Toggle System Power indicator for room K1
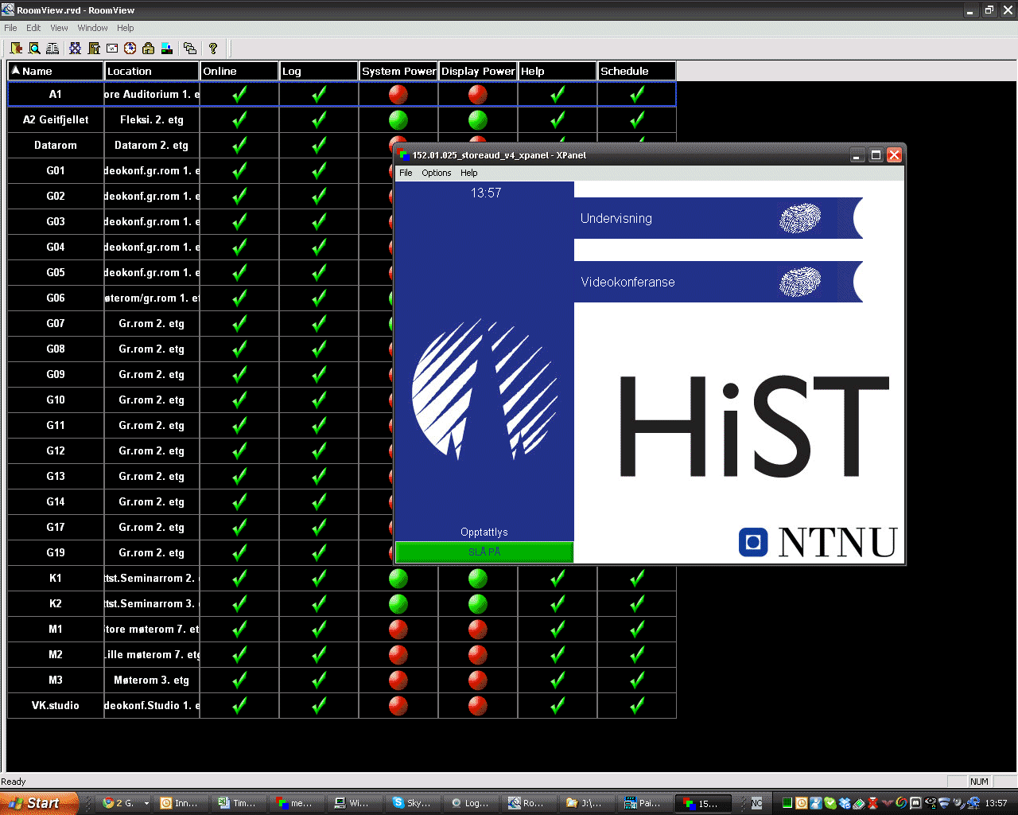 coord(398,578)
